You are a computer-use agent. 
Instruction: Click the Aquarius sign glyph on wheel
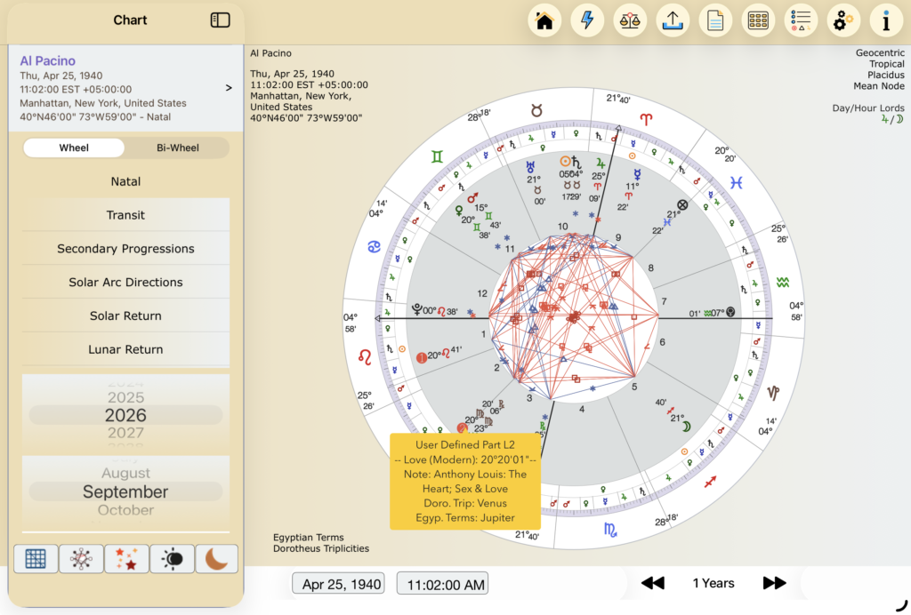(x=783, y=283)
